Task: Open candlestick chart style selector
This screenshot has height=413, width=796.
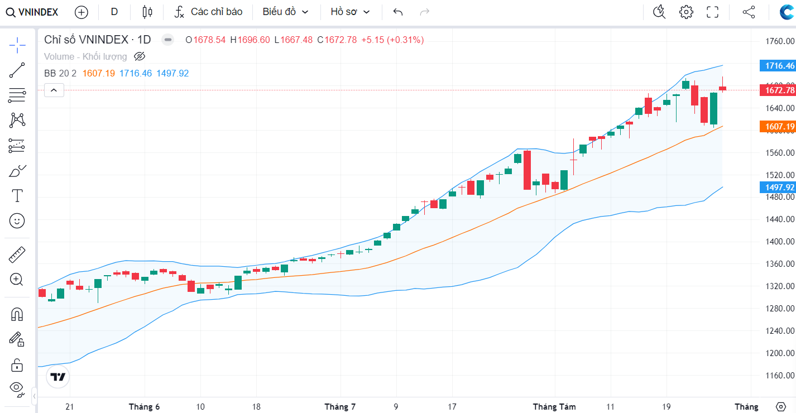Action: [x=147, y=12]
